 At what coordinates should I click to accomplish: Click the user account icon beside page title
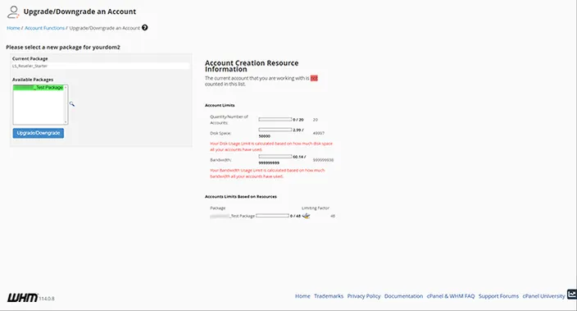click(13, 11)
